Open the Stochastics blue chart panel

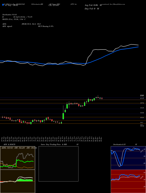click(128, 158)
